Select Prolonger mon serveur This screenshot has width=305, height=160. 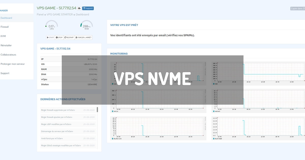(13, 64)
